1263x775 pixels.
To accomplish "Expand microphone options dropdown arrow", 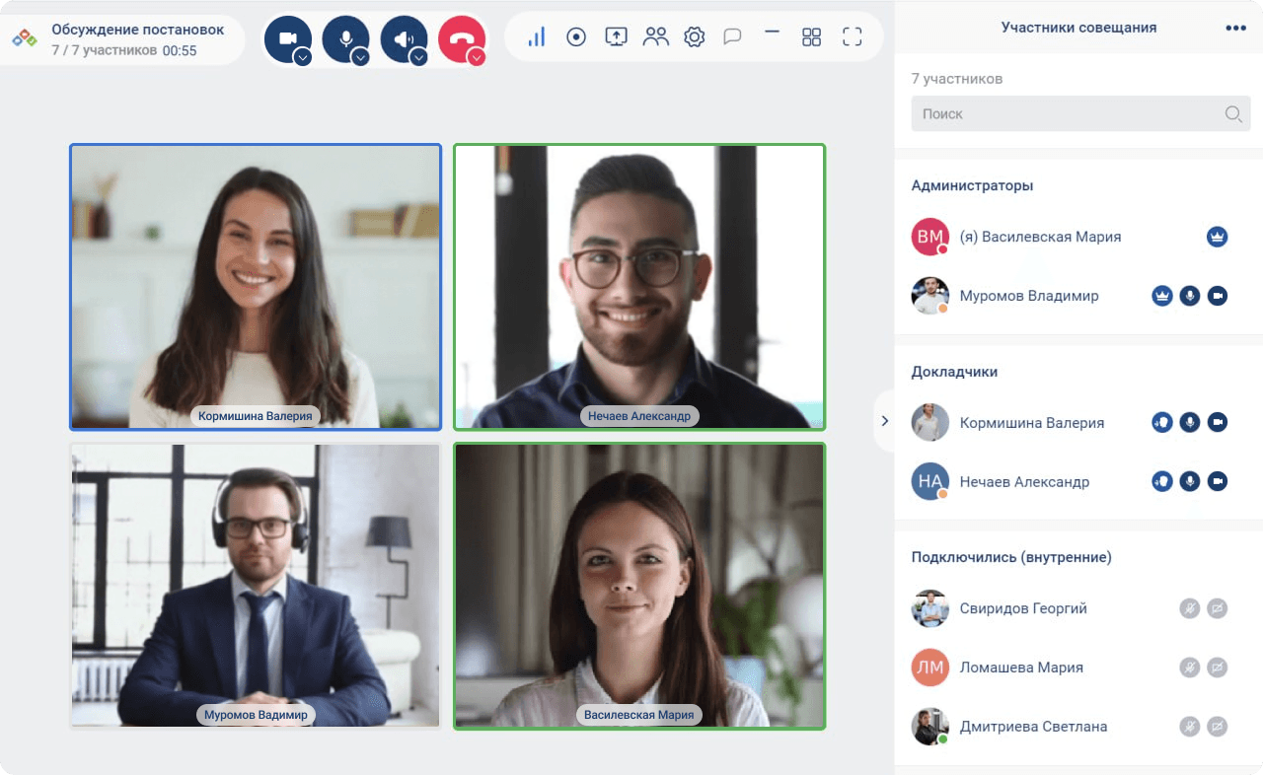I will coord(361,57).
